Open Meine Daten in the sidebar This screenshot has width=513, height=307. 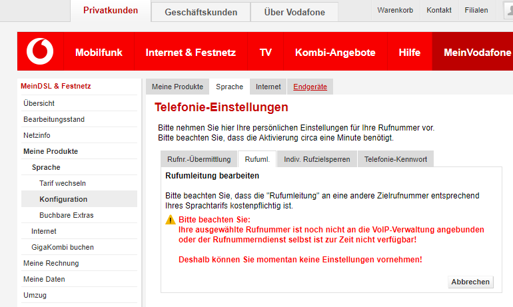[79, 279]
